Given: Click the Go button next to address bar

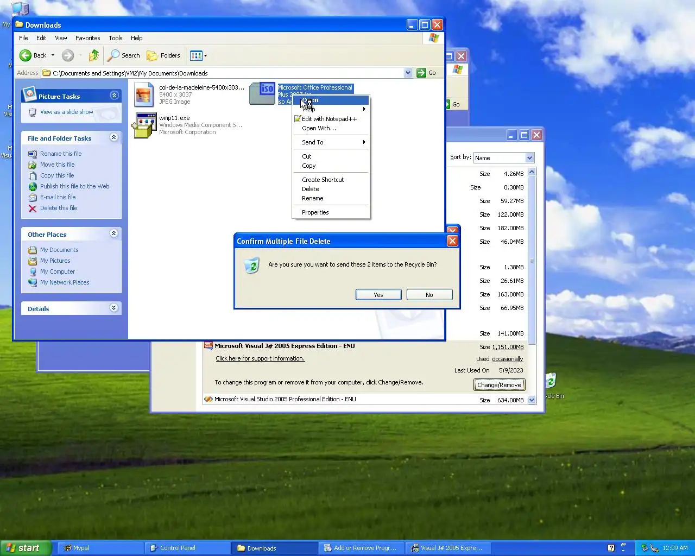Looking at the screenshot, I should click(427, 73).
